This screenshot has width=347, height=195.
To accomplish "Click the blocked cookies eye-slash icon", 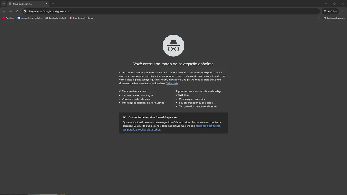I will point(125,117).
